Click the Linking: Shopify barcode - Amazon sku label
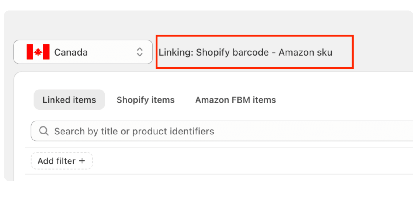The height and width of the screenshot is (206, 417). (245, 52)
